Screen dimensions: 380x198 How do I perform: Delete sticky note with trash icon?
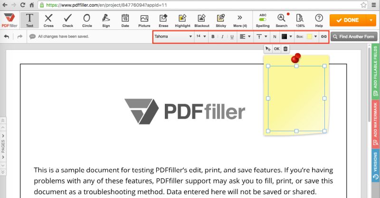pos(285,49)
